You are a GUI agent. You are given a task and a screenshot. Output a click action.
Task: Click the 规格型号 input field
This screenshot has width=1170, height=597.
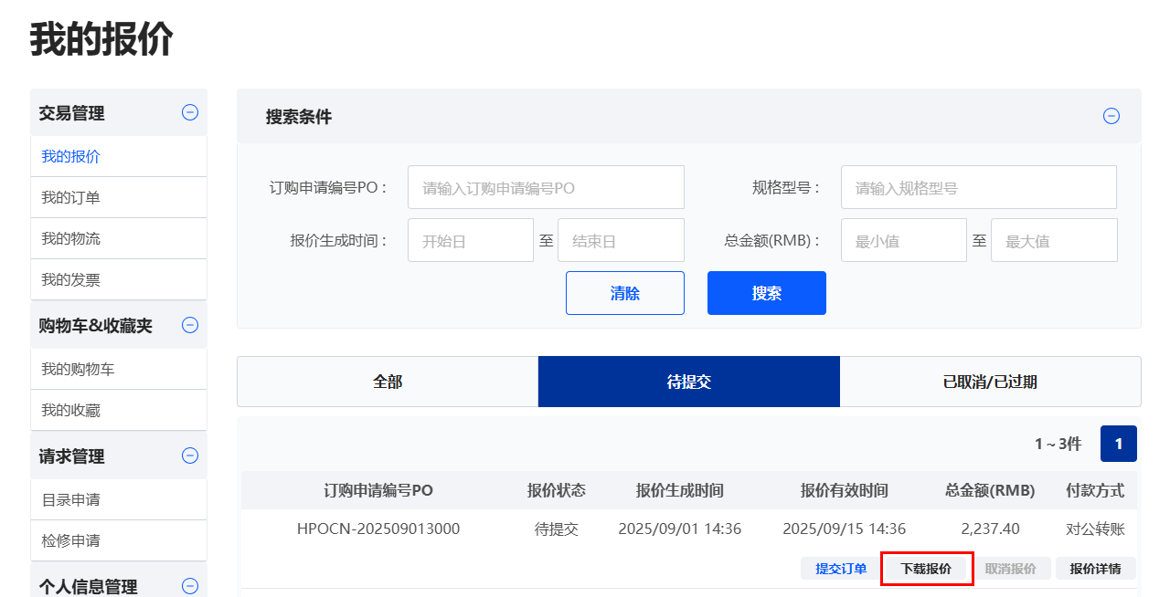pyautogui.click(x=978, y=187)
